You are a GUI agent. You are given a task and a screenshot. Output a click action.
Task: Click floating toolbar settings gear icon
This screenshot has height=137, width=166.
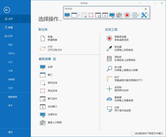pos(135,15)
